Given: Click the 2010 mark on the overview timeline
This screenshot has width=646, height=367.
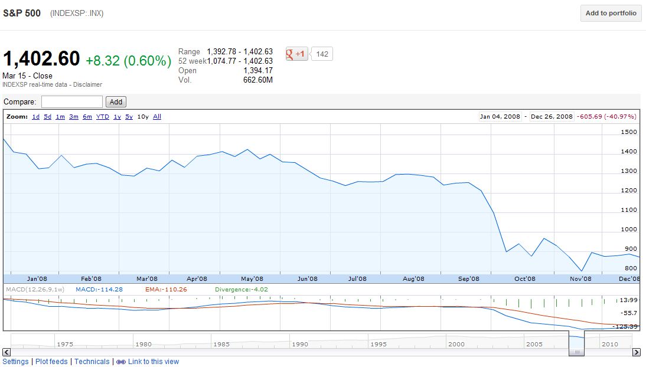Looking at the screenshot, I should pos(610,345).
